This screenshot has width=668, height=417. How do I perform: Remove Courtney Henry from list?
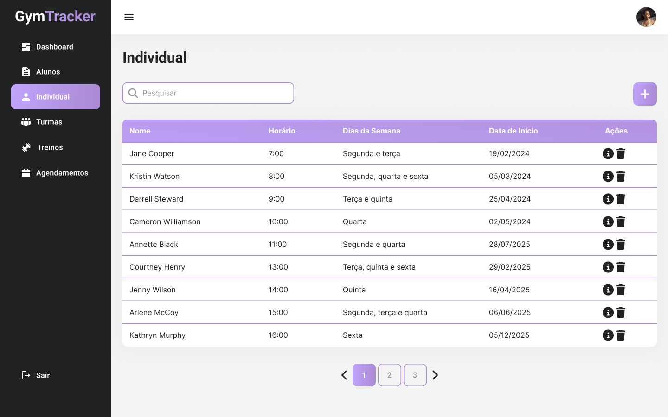tap(621, 267)
